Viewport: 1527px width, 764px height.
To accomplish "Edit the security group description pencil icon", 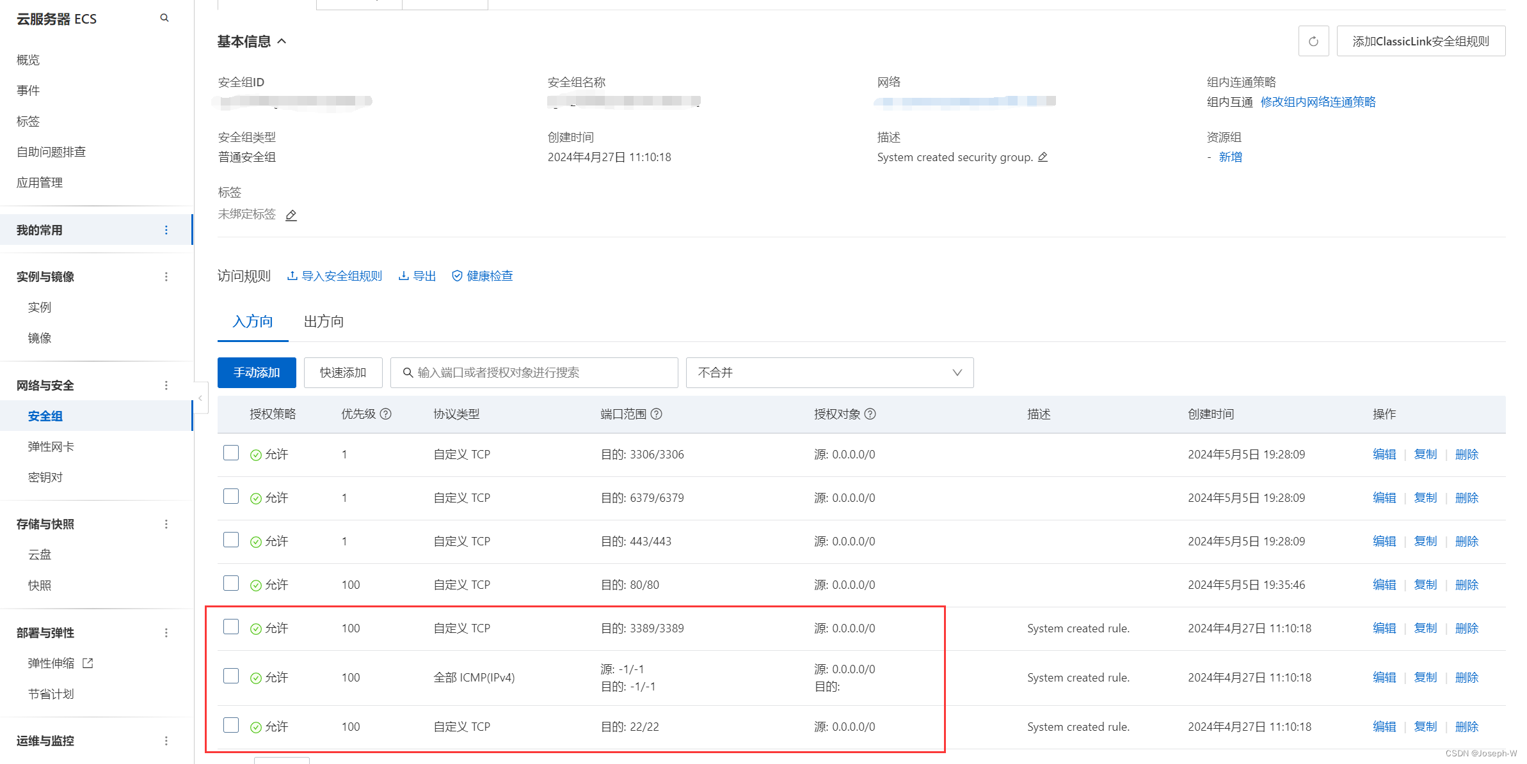I will pos(1043,157).
